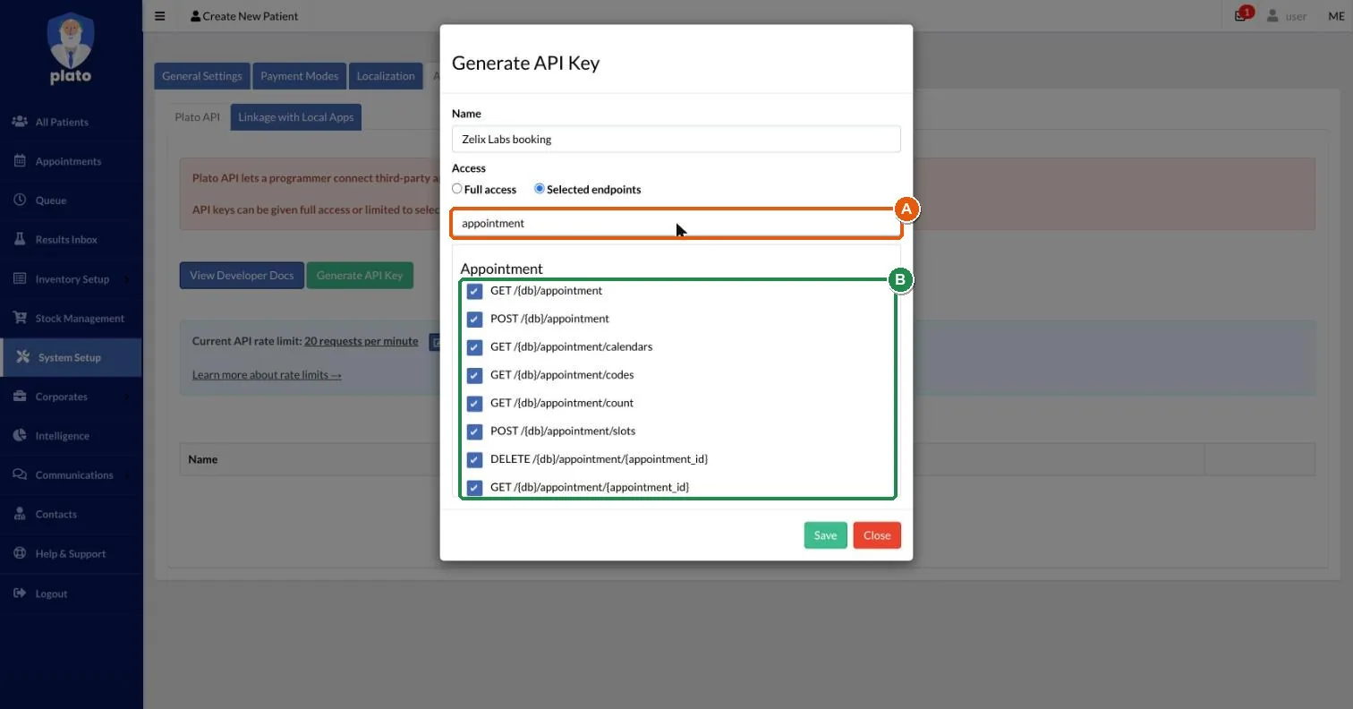Click the System Setup tools icon
The width and height of the screenshot is (1353, 709).
[23, 357]
